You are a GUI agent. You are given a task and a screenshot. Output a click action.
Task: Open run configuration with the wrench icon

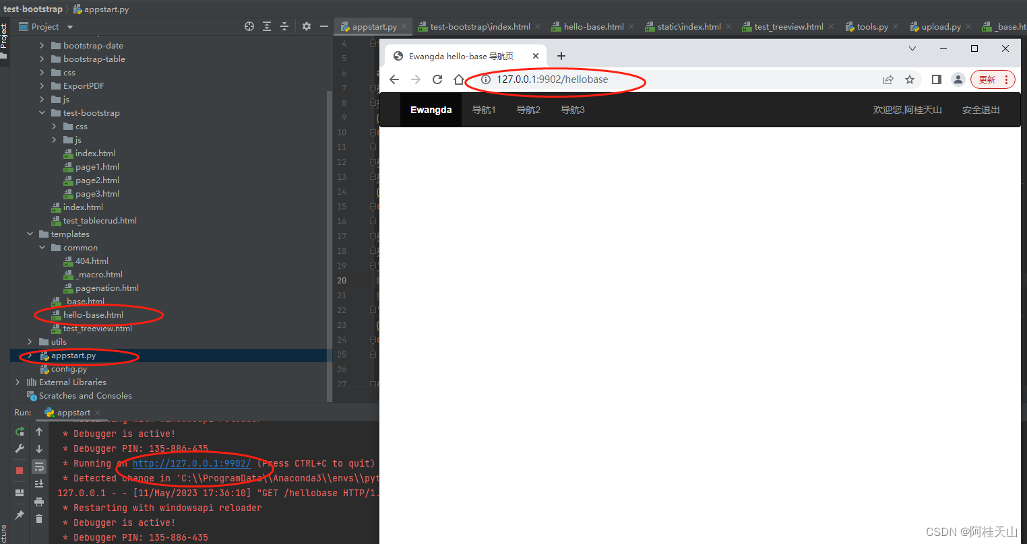(20, 448)
